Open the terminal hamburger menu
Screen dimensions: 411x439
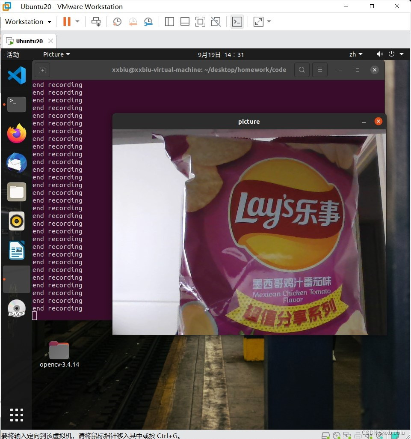[320, 70]
